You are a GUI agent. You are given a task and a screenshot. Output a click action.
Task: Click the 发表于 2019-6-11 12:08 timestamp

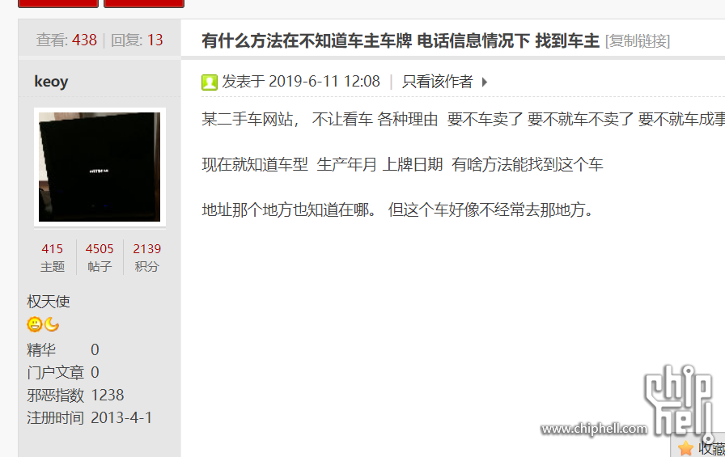[301, 82]
